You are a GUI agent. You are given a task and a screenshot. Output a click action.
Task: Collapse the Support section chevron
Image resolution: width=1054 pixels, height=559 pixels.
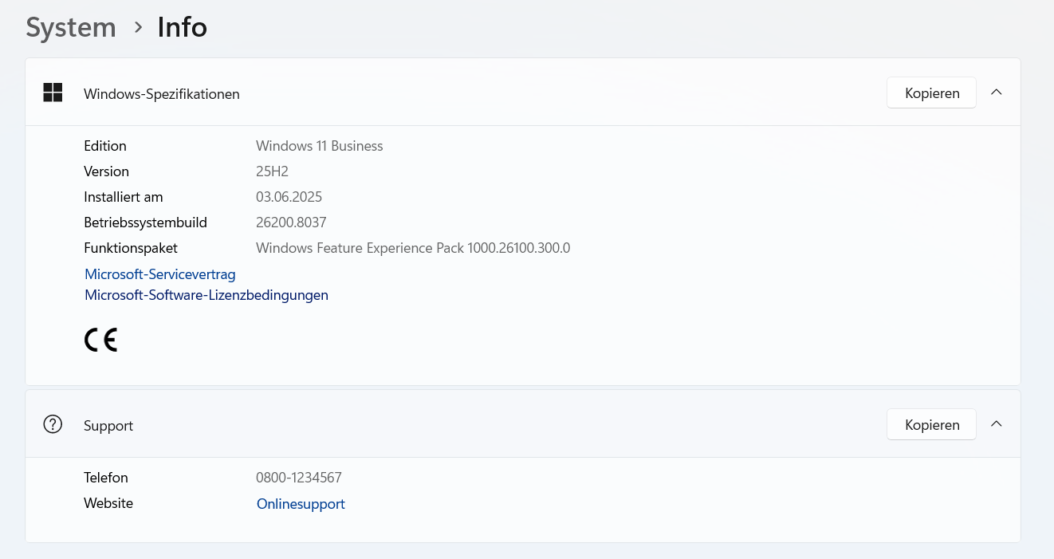click(996, 423)
